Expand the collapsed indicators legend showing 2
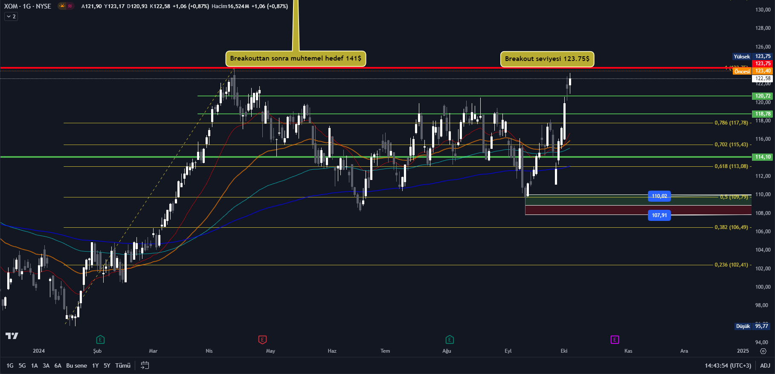Viewport: 775px width, 374px height. click(x=11, y=16)
